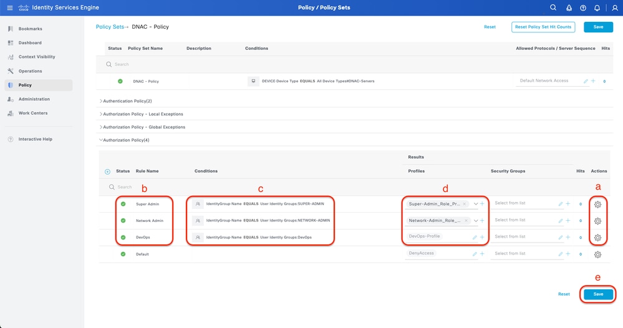
Task: Select Policy in sidebar
Action: tap(39, 85)
